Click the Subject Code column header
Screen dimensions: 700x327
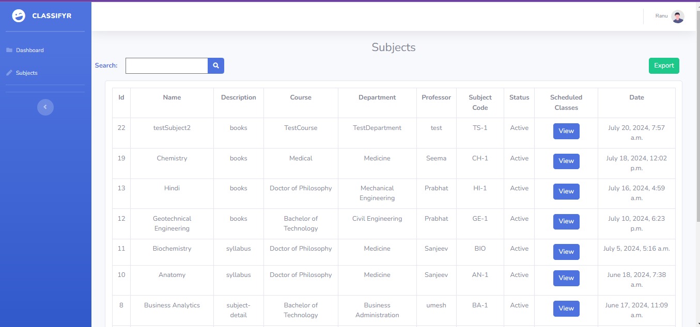[x=479, y=102]
